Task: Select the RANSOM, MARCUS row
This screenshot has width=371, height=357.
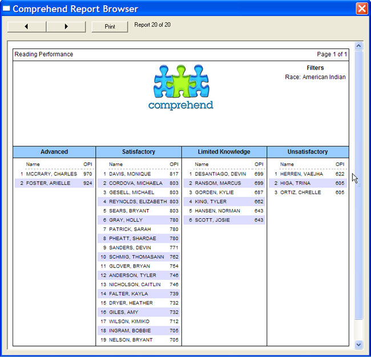Action: click(224, 183)
